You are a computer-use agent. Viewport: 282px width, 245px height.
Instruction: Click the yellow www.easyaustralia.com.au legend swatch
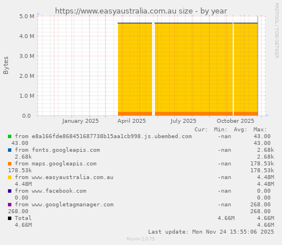(x=10, y=177)
